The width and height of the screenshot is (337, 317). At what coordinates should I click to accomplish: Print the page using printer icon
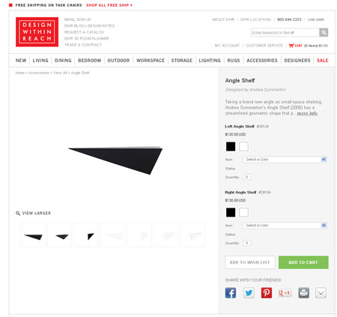[303, 293]
